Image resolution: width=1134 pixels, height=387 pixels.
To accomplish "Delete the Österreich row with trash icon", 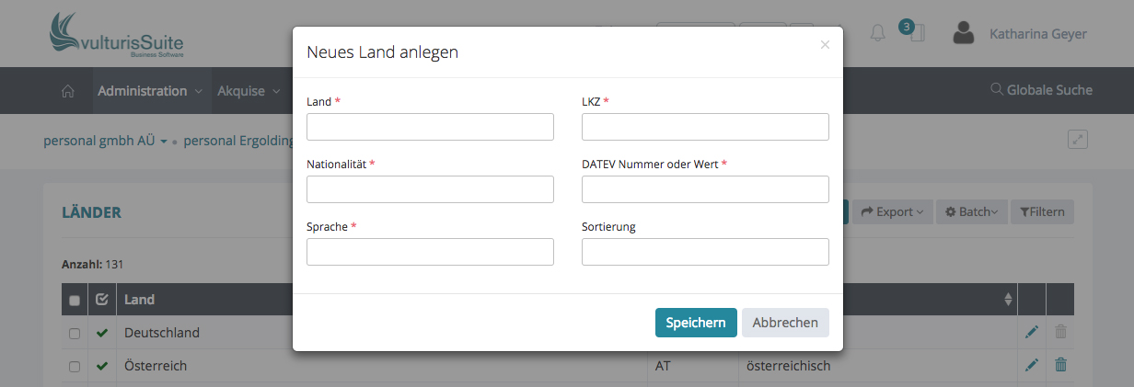I will pos(1060,366).
